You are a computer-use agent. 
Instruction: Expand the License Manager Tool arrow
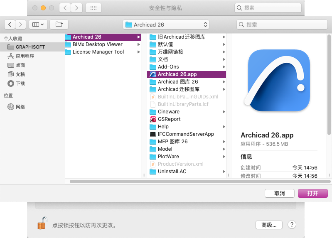pos(138,52)
